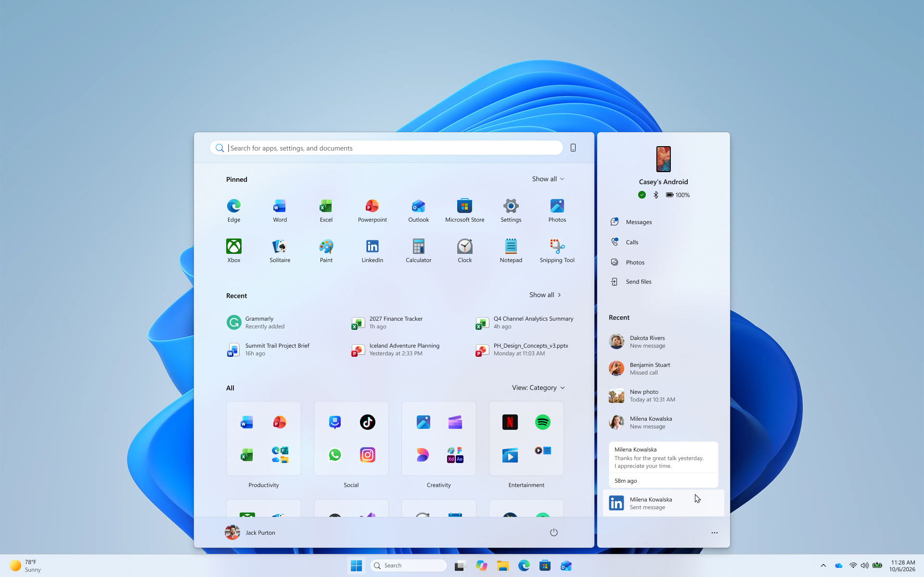Open the View: Category dropdown
The image size is (924, 577).
(x=539, y=388)
